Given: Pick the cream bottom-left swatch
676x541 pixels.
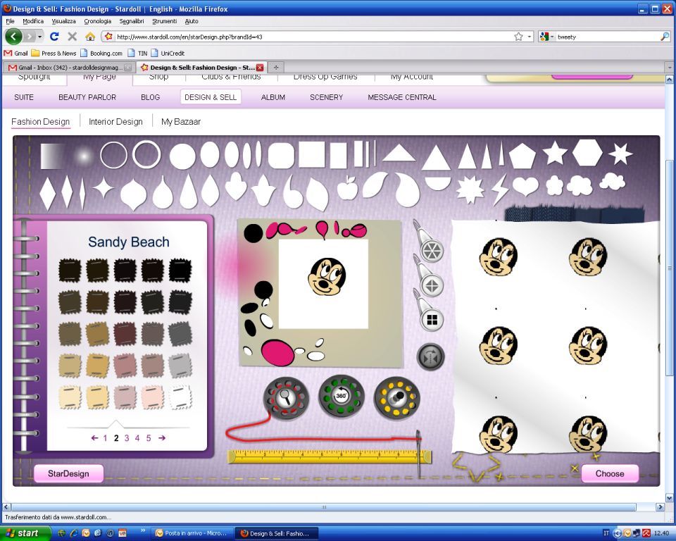Looking at the screenshot, I should 70,397.
